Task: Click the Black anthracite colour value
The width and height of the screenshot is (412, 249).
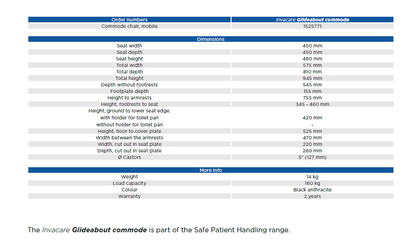Action: [x=312, y=190]
